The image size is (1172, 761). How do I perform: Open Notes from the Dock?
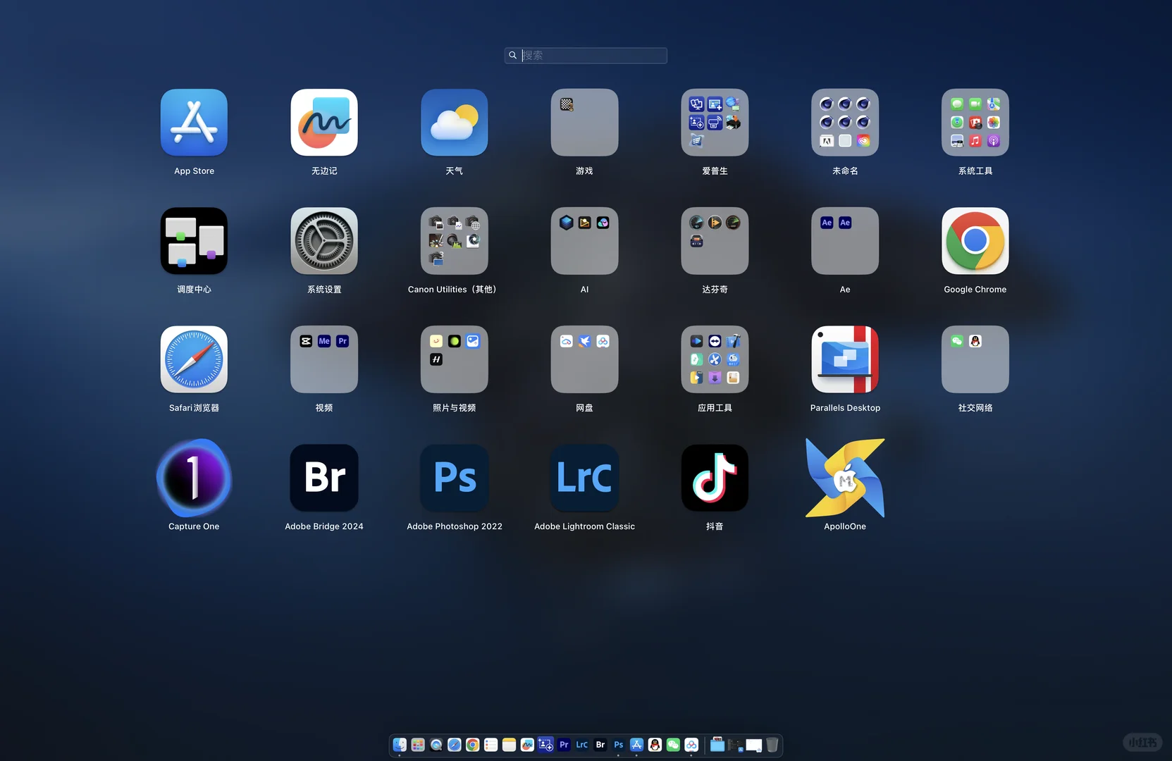pyautogui.click(x=509, y=745)
